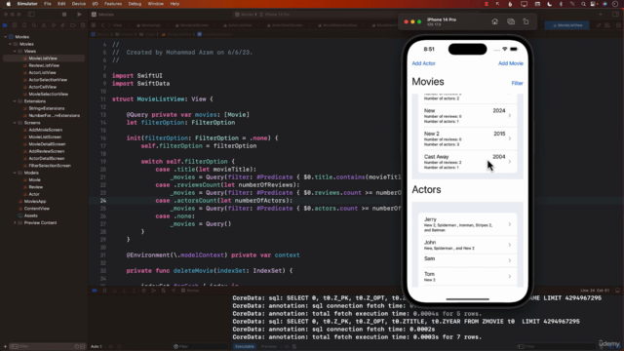Take a Simulator screenshot
The width and height of the screenshot is (624, 351).
pyautogui.click(x=511, y=21)
